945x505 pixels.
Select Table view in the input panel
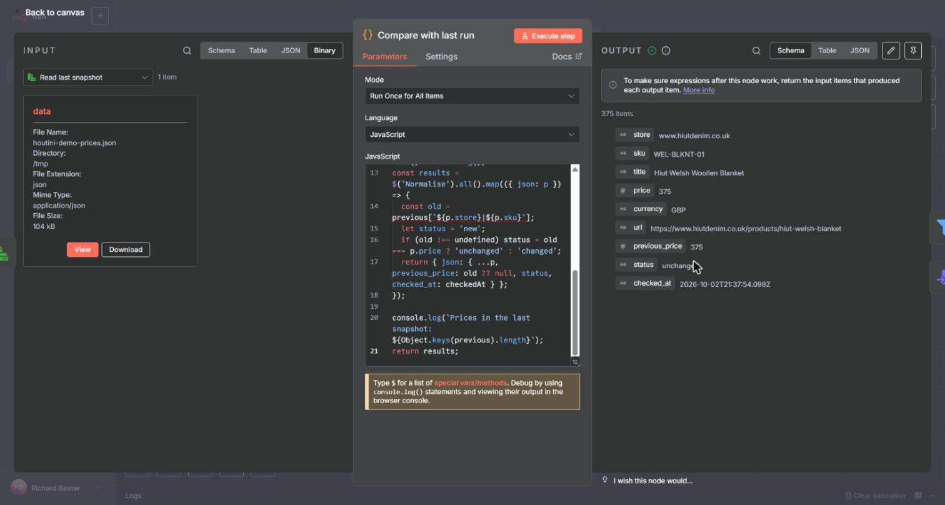point(258,51)
